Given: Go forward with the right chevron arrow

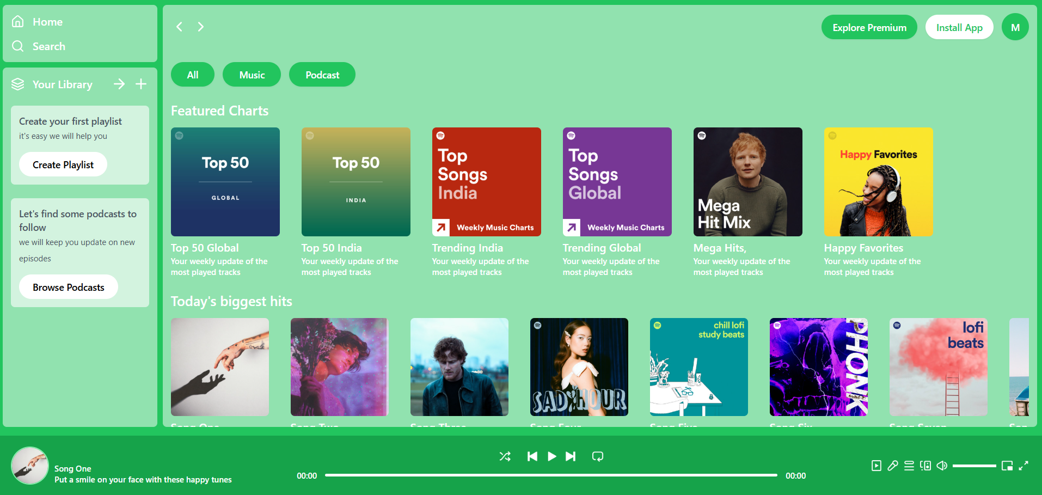Looking at the screenshot, I should [201, 27].
